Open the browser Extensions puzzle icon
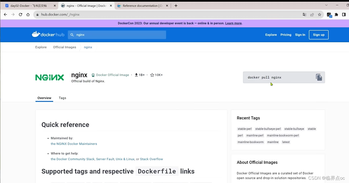 (x=336, y=14)
